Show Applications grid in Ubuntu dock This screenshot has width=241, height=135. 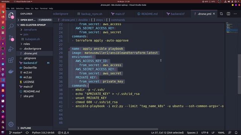(x=3, y=6)
